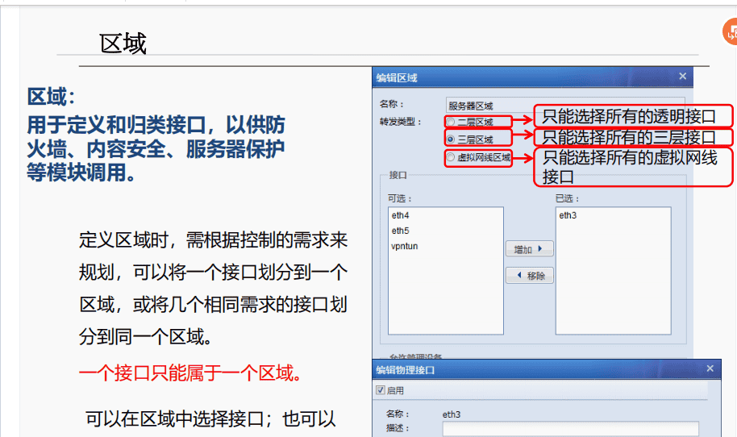Click the 区域 slide heading
The image size is (737, 437).
coord(123,44)
